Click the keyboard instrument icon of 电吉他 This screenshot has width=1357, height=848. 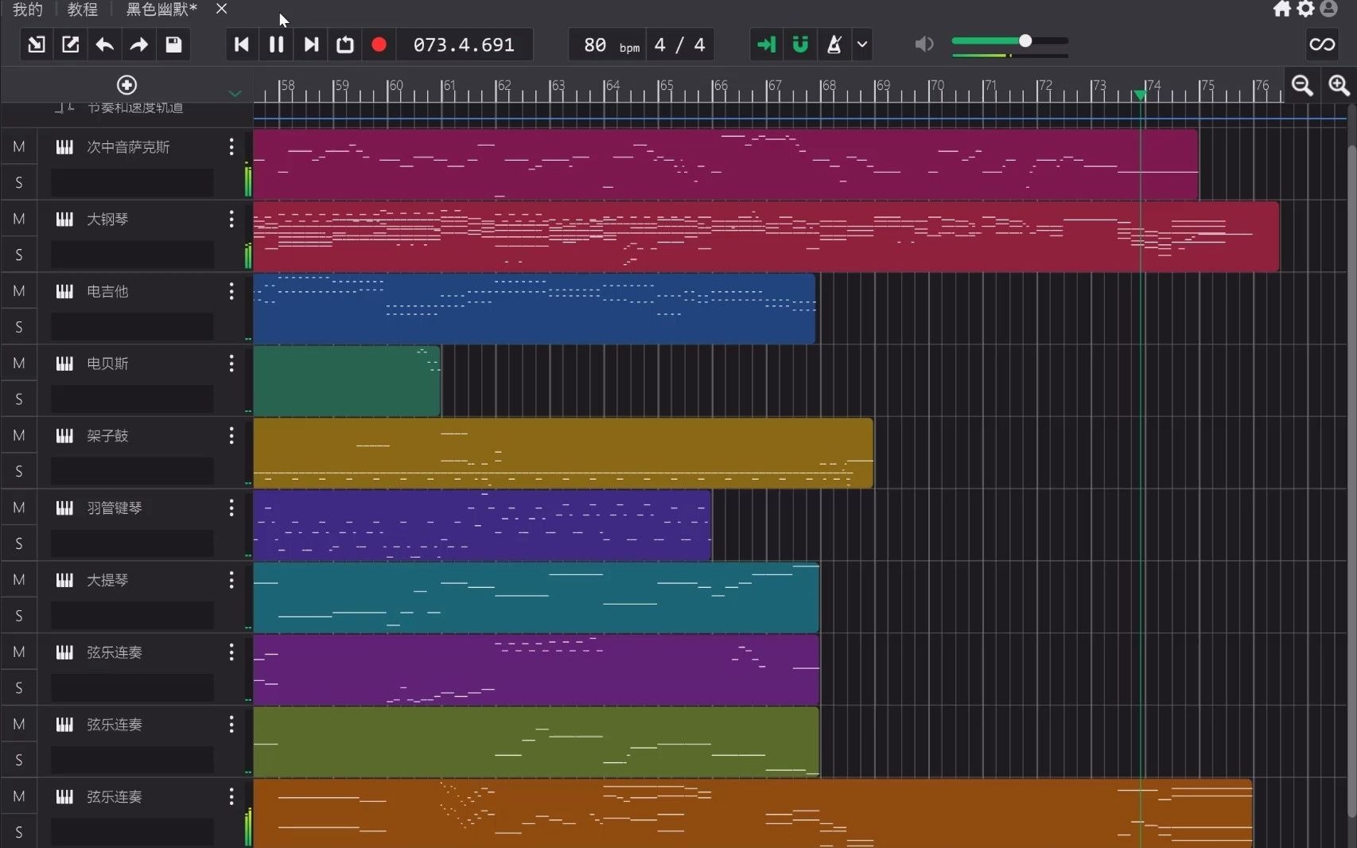point(64,291)
